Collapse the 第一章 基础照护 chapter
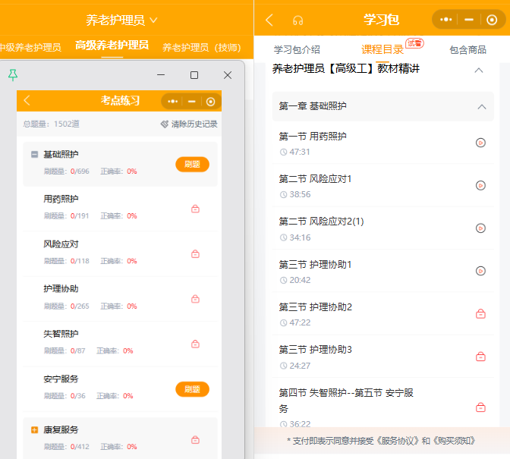510x459 pixels. click(x=482, y=107)
